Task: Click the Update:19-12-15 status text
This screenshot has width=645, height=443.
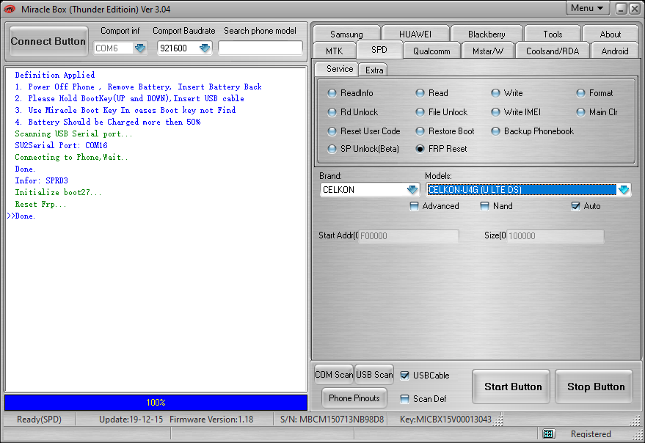Action: [131, 420]
